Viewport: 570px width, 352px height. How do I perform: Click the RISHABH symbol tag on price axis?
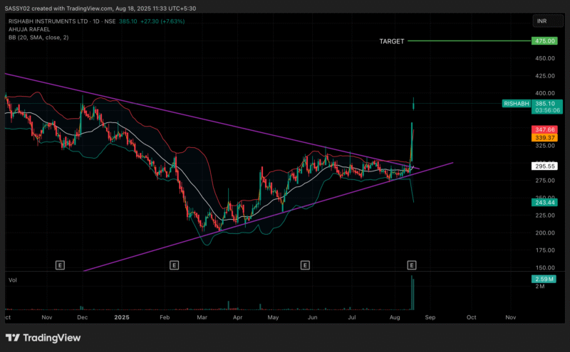coord(517,103)
